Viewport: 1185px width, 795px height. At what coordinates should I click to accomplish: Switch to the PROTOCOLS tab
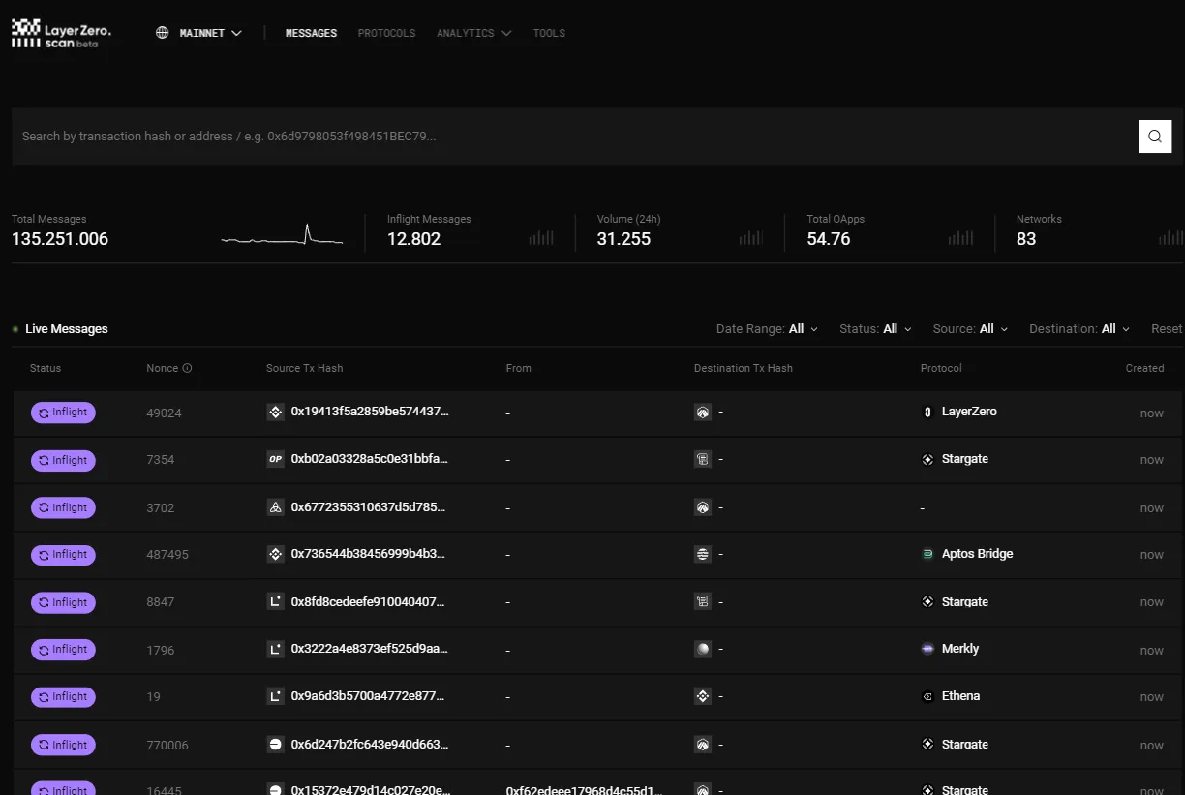[386, 32]
